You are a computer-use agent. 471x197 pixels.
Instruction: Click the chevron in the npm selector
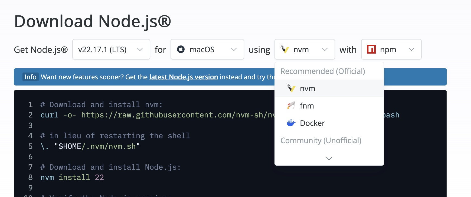(411, 49)
